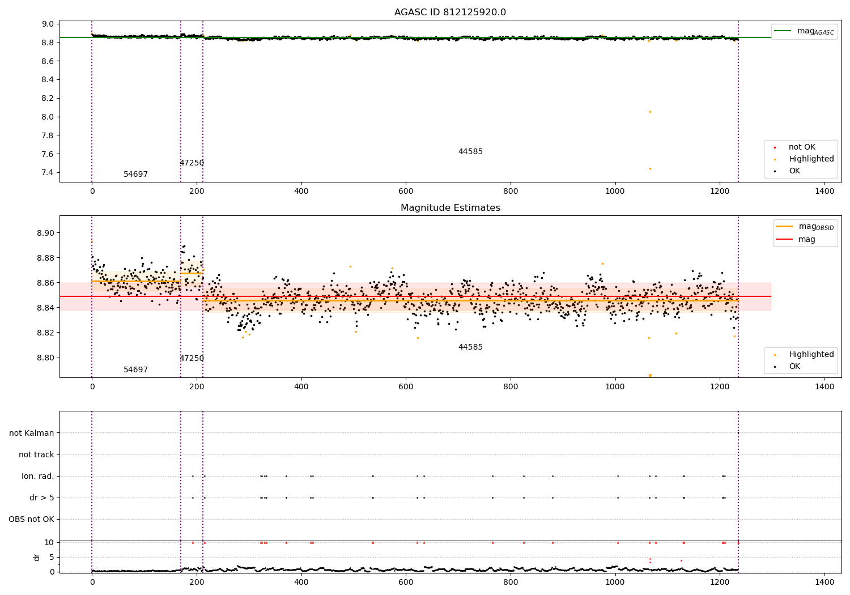Click the 'OBS not OK' row label
Image resolution: width=850 pixels, height=595 pixels.
pyautogui.click(x=32, y=520)
